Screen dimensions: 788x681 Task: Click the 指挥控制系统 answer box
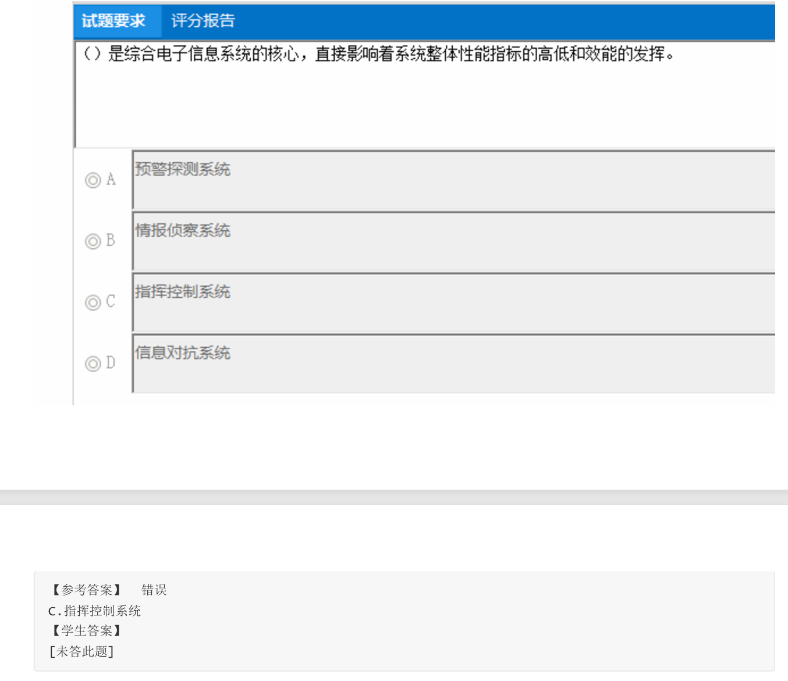tap(454, 302)
